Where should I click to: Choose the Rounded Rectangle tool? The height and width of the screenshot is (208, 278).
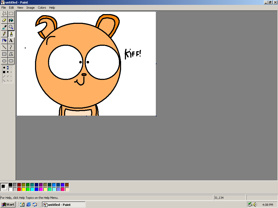11,61
